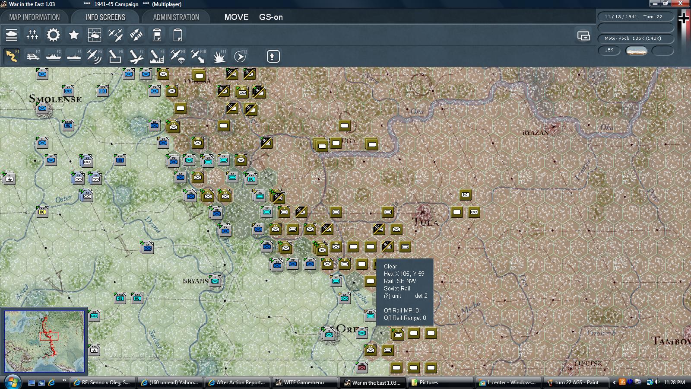Toggle the GS-on setting
Image resolution: width=691 pixels, height=389 pixels.
click(x=270, y=17)
